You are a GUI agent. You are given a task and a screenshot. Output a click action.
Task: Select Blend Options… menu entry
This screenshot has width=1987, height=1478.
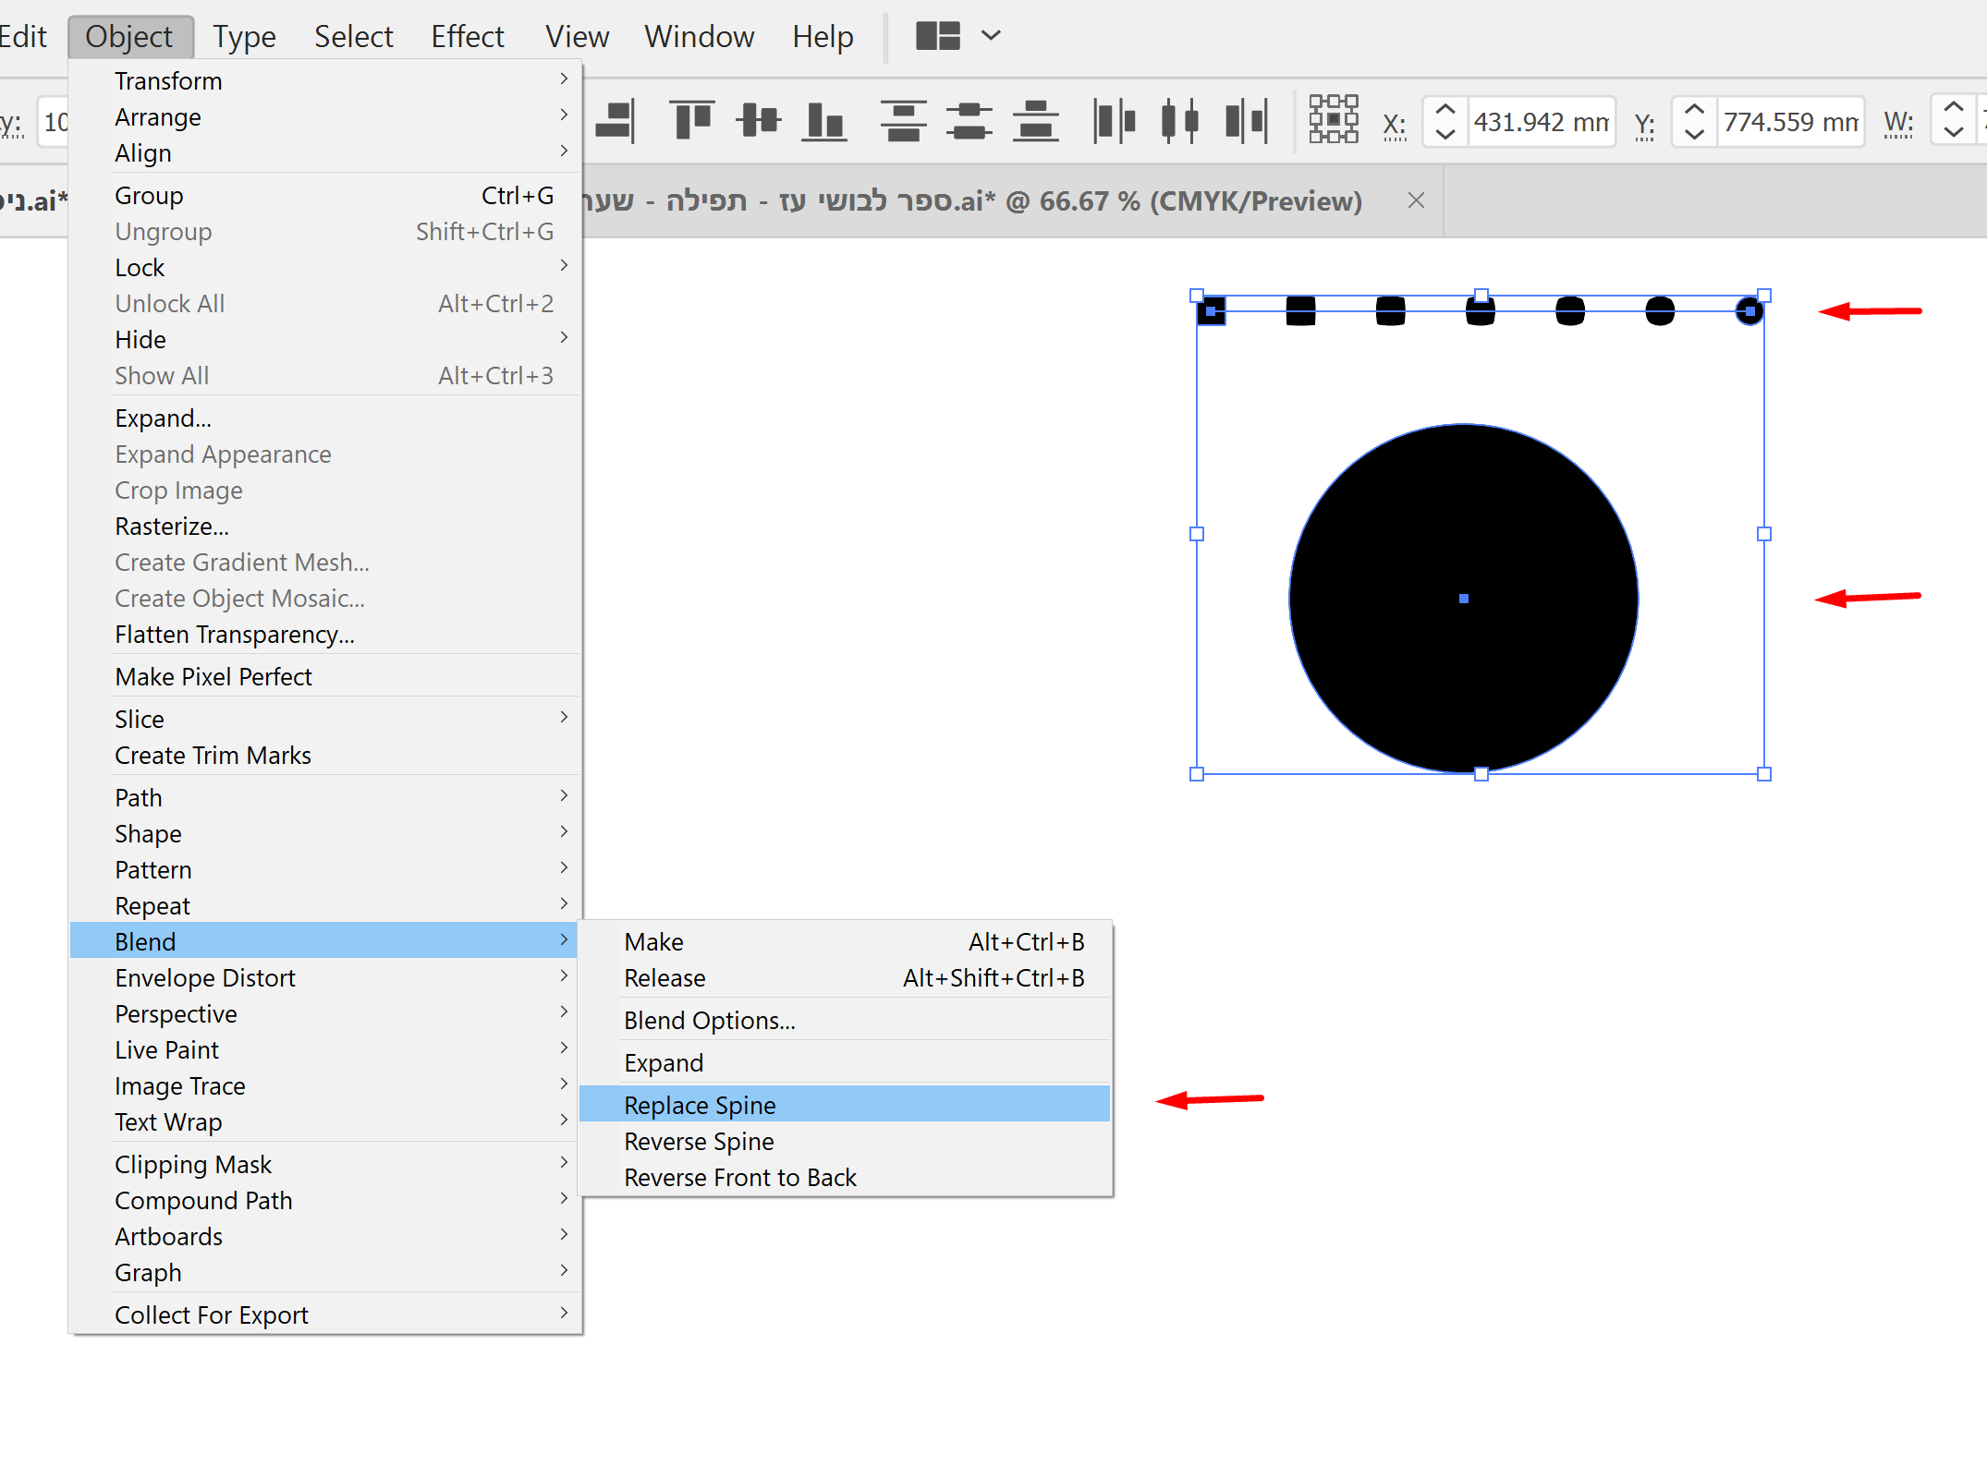pyautogui.click(x=709, y=1021)
